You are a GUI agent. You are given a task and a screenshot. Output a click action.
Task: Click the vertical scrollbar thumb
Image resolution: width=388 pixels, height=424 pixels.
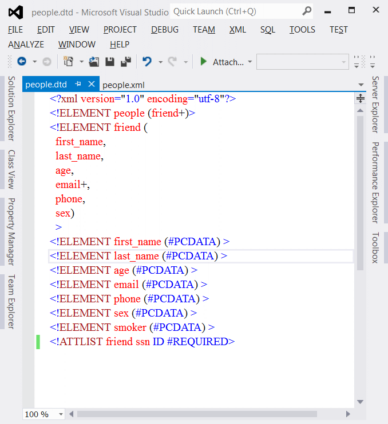pos(360,193)
